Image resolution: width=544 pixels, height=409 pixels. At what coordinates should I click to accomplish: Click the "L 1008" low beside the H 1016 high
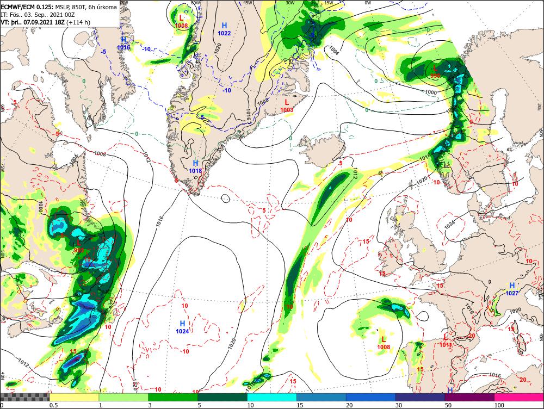click(181, 21)
